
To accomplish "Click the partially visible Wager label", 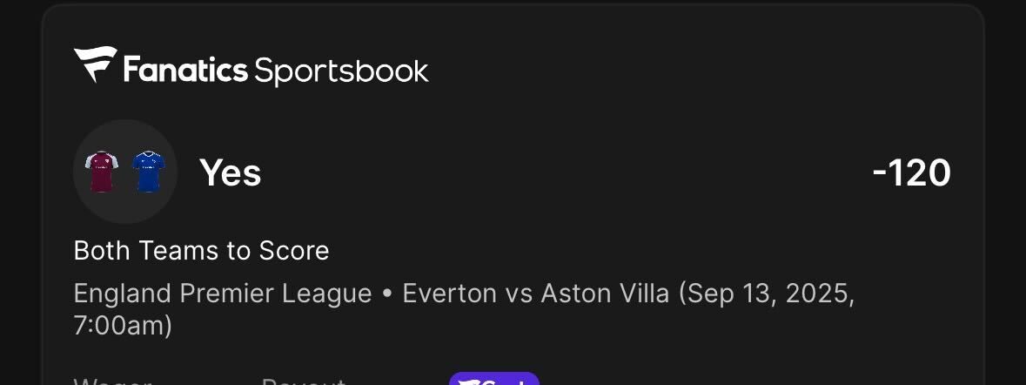I will click(x=112, y=381).
